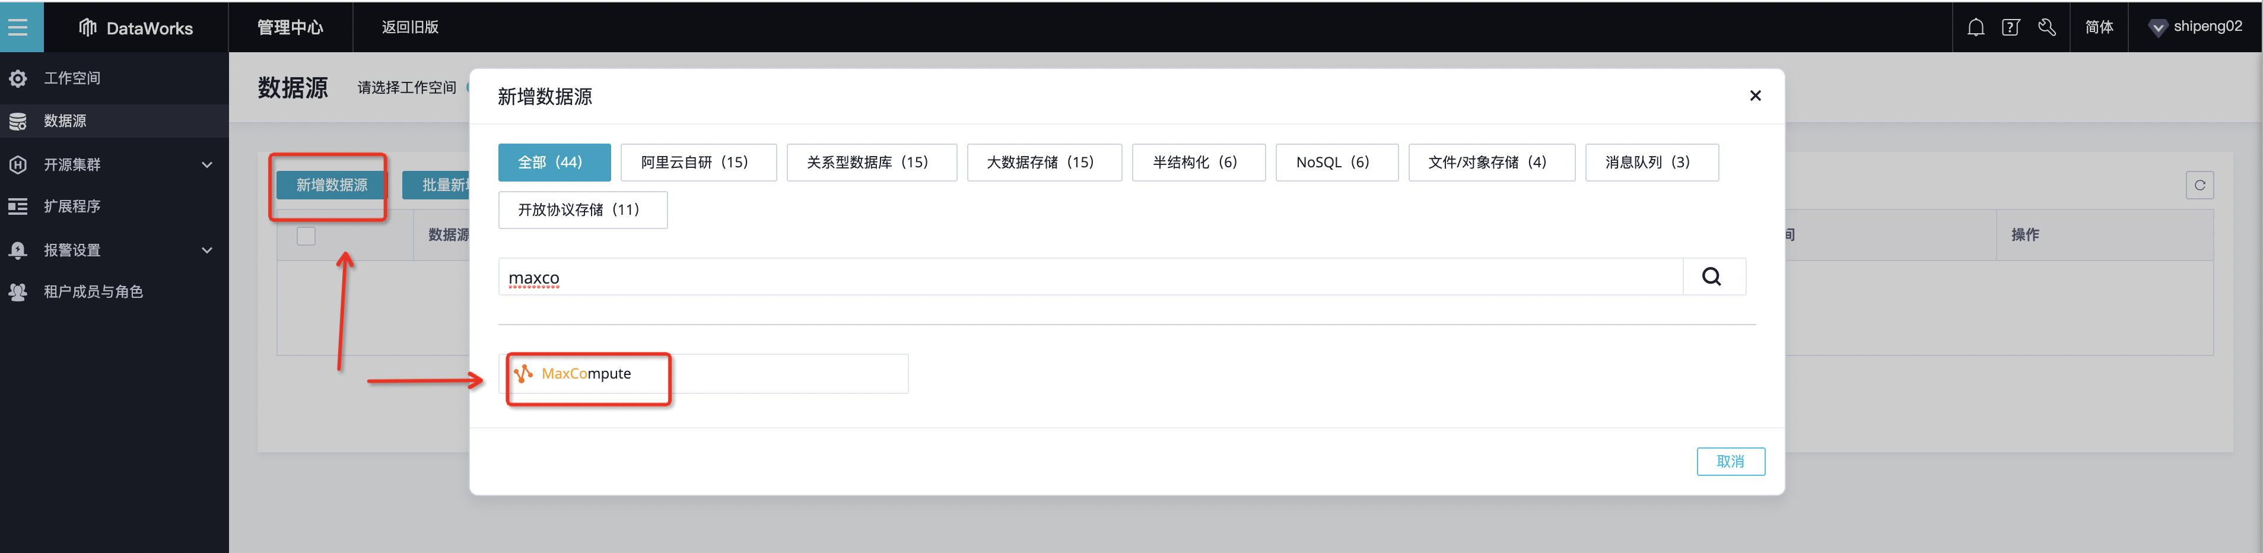
Task: Expand the 报警设置 sidebar chevron
Action: pyautogui.click(x=207, y=250)
